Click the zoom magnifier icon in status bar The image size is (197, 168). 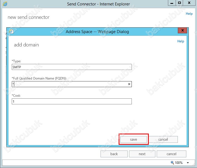(173, 163)
